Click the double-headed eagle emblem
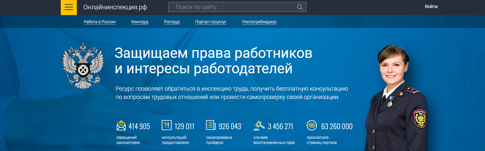 82,67
